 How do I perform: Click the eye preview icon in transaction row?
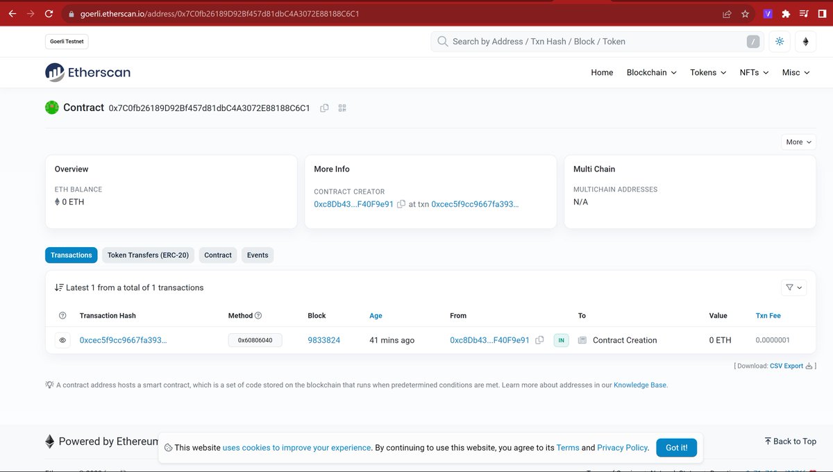tap(63, 340)
